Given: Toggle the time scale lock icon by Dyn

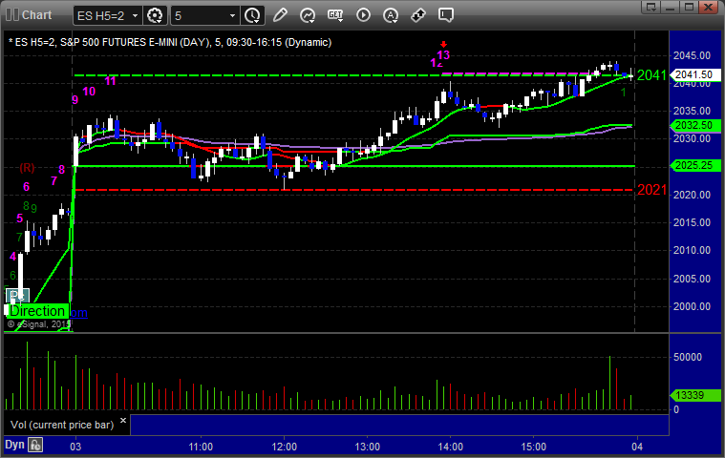Looking at the screenshot, I should [35, 446].
